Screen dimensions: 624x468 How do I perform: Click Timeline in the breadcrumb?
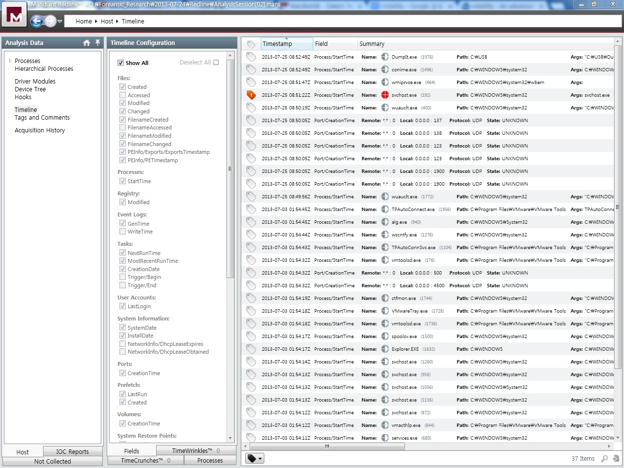click(x=133, y=21)
